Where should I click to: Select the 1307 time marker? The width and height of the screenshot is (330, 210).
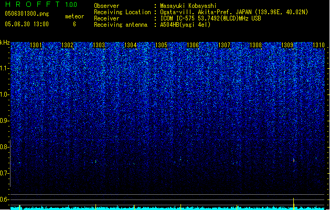[x=225, y=45]
